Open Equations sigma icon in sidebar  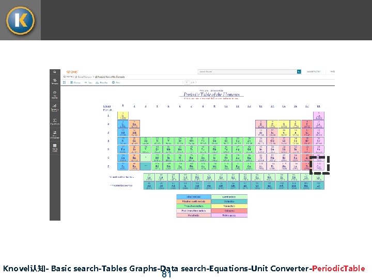pos(55,121)
